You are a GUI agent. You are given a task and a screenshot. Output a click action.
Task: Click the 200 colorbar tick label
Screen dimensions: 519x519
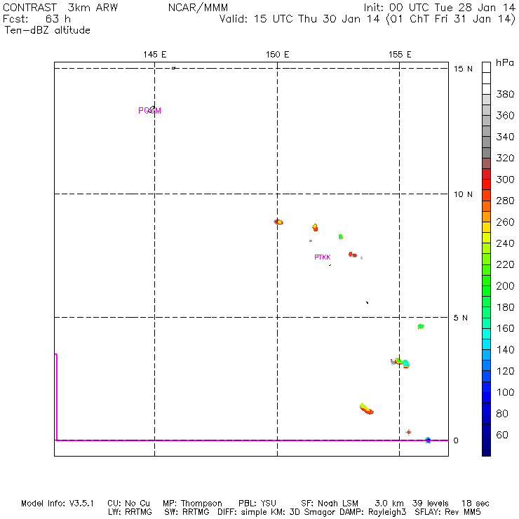pos(505,285)
